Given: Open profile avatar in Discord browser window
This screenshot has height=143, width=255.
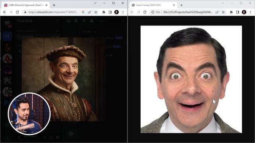Looking at the screenshot, I should [x=116, y=12].
